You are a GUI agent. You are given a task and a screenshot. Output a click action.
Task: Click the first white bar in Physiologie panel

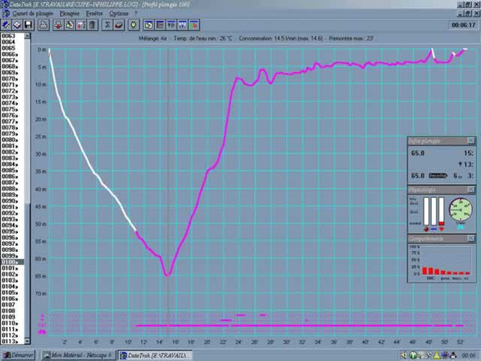[426, 211]
